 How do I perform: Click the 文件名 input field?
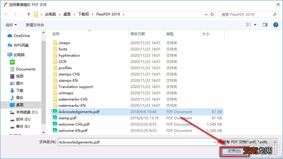(x=135, y=142)
